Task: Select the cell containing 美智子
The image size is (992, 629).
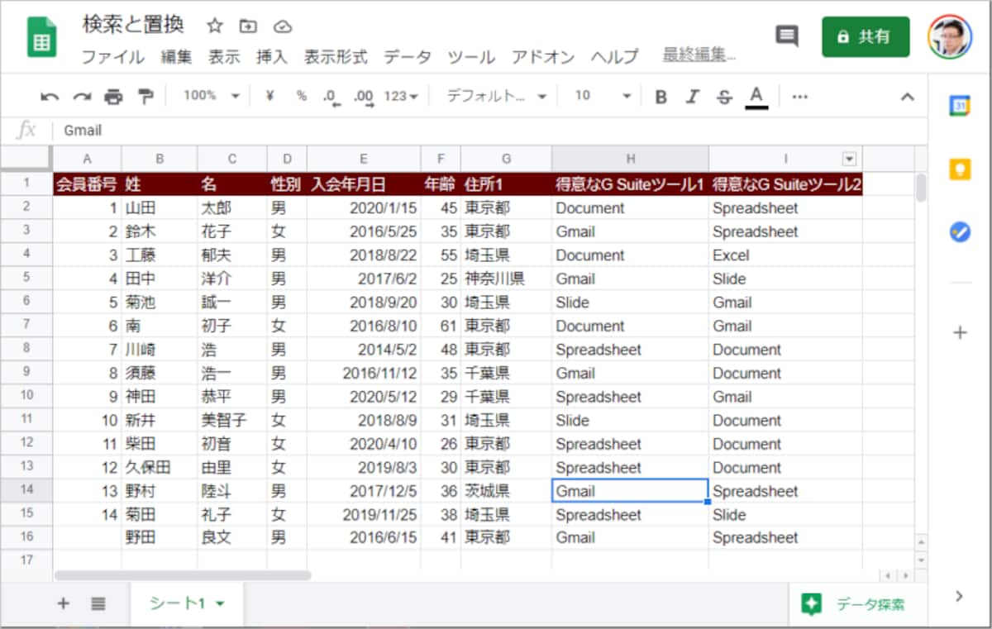Action: point(232,421)
